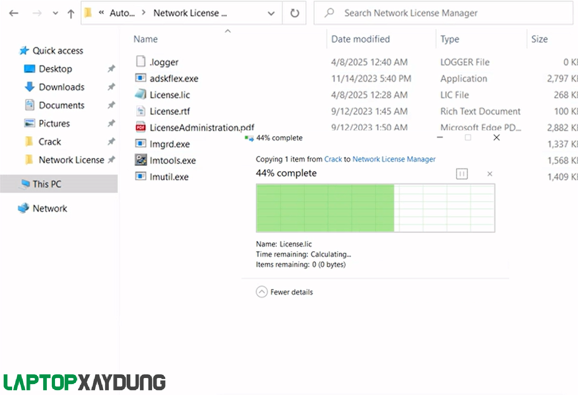Open the LicenseAdministration.pdf PDF icon
The height and width of the screenshot is (395, 578).
(140, 127)
